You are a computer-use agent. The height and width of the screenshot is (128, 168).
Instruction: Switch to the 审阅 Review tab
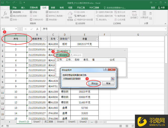pos(62,8)
